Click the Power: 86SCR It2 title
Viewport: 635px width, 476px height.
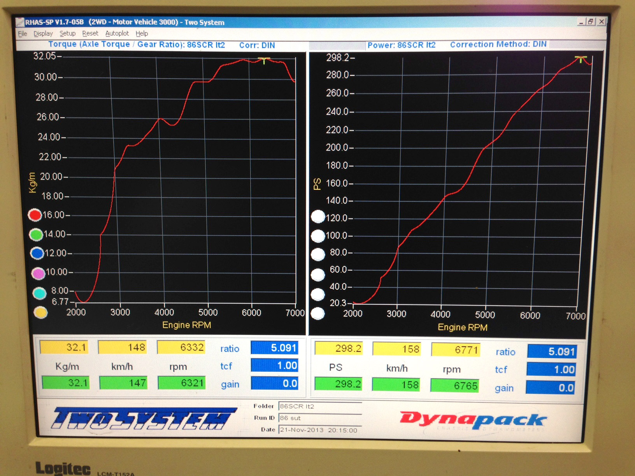(x=402, y=45)
